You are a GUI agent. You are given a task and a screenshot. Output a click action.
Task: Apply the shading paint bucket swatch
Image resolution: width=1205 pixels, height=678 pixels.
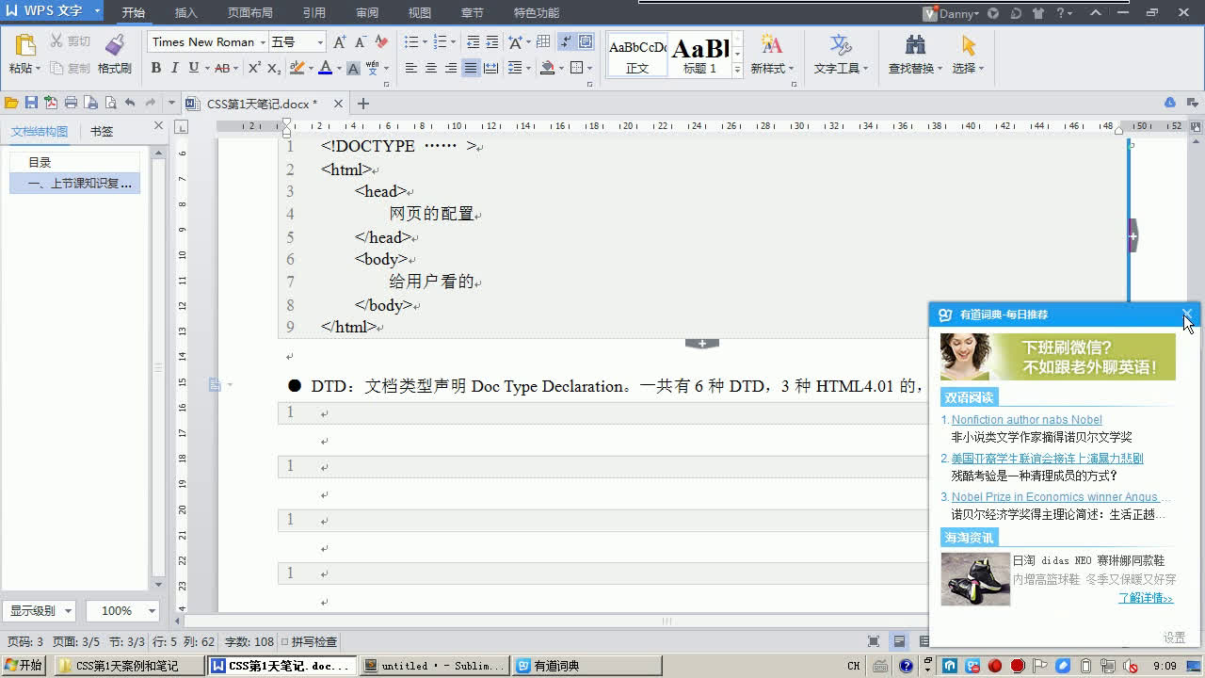(547, 68)
